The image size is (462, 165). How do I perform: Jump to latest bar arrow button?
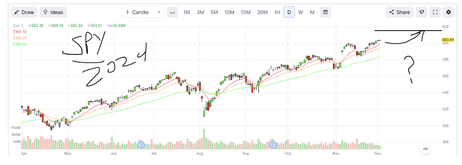click(x=425, y=149)
